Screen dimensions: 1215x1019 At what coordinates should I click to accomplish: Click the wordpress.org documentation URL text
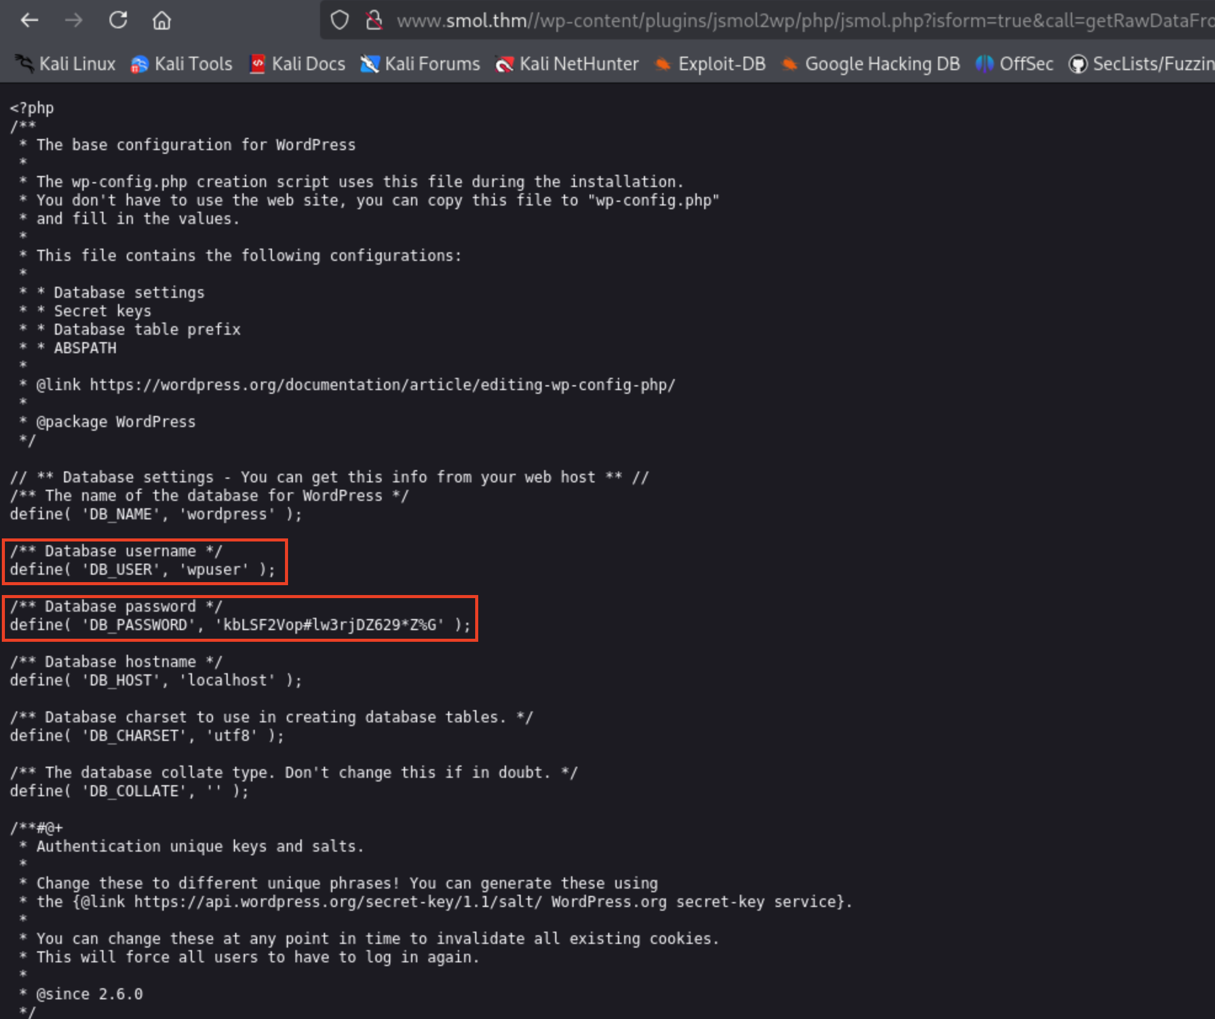click(x=382, y=385)
